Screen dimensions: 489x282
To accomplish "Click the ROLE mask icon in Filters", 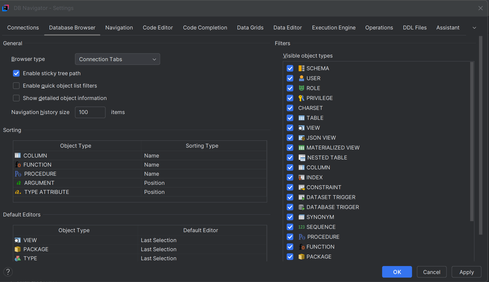I will click(x=301, y=88).
